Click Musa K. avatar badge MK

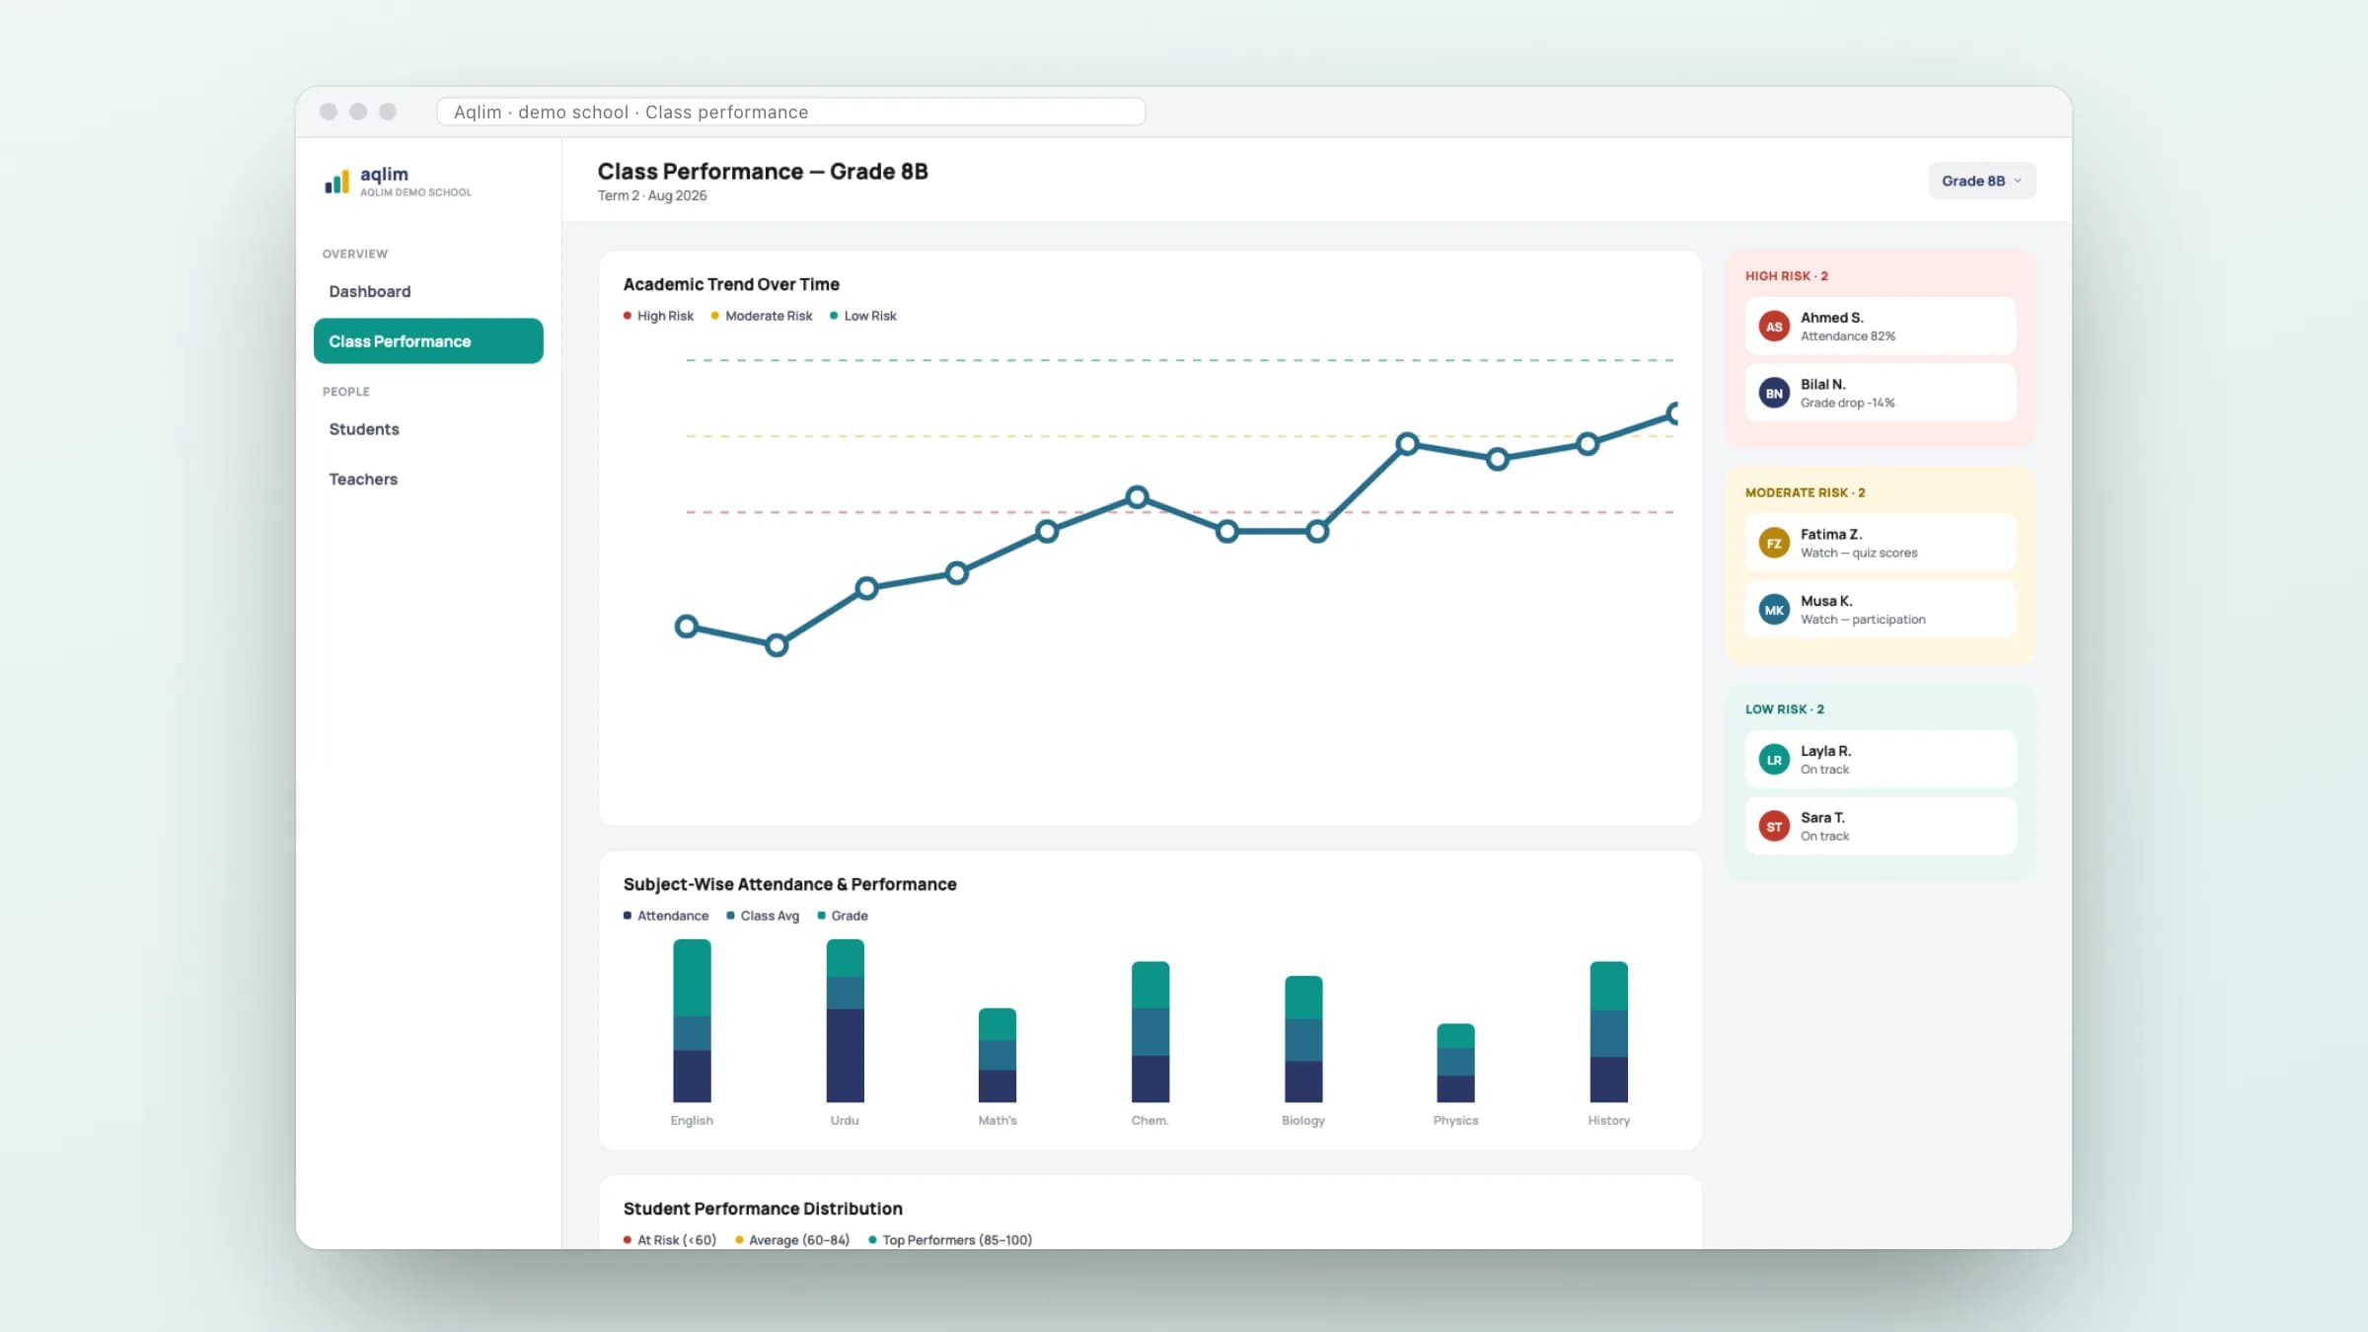point(1774,611)
